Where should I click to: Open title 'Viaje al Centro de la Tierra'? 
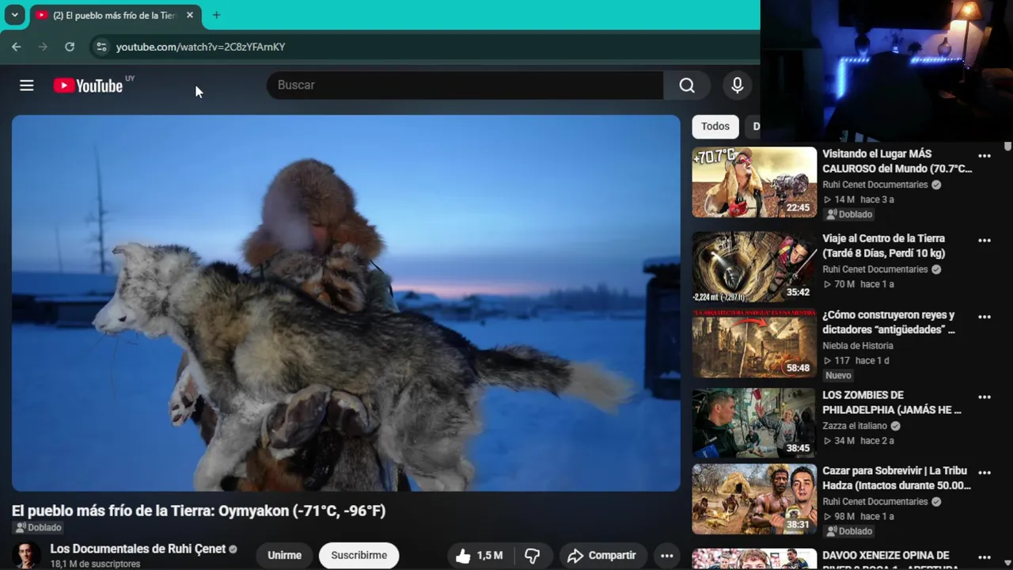click(884, 245)
